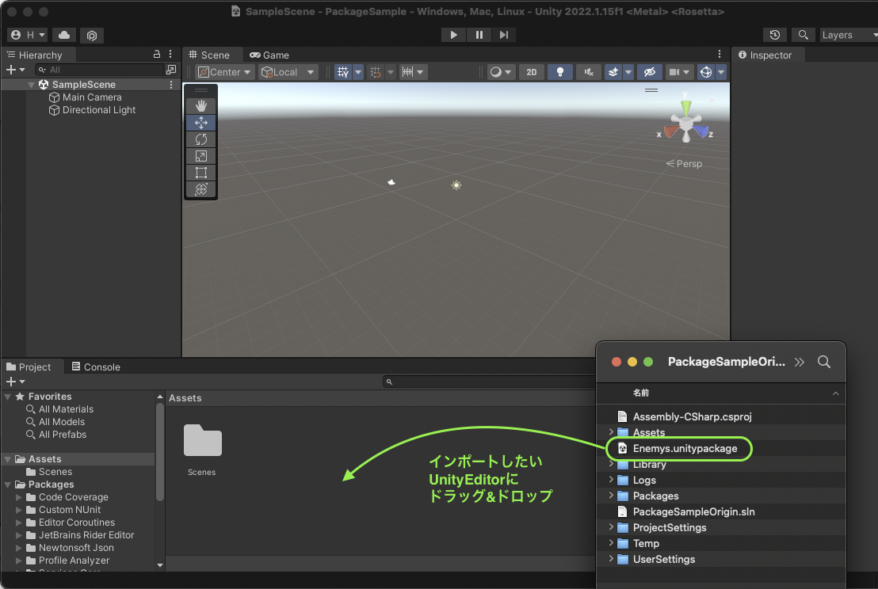Select the Rotate tool in Scene toolbar
878x589 pixels.
click(x=200, y=139)
